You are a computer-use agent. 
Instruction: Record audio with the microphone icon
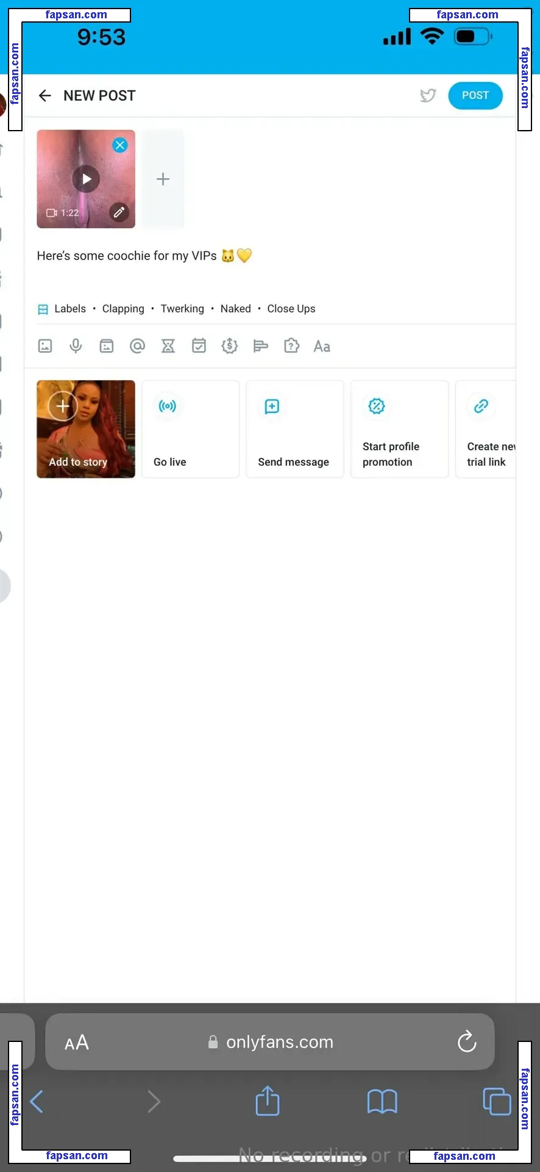tap(76, 346)
